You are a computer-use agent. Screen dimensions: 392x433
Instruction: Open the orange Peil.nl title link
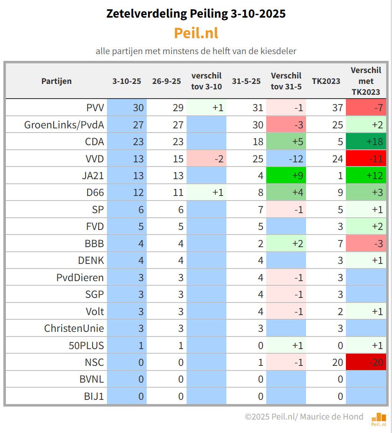click(196, 33)
